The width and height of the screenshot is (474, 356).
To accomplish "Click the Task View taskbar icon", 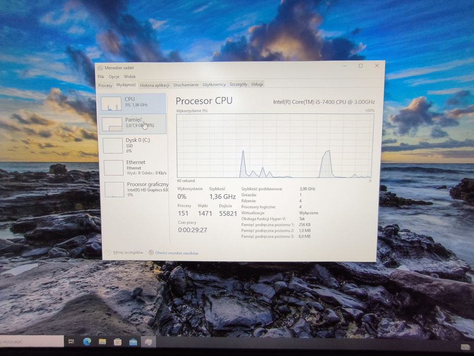I will click(71, 341).
